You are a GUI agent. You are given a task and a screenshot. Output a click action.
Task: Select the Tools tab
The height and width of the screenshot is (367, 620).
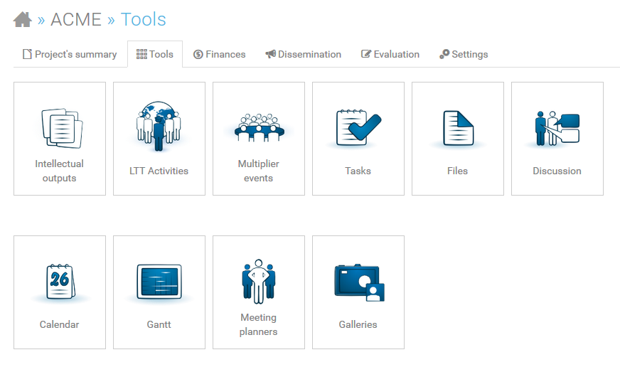(x=155, y=54)
